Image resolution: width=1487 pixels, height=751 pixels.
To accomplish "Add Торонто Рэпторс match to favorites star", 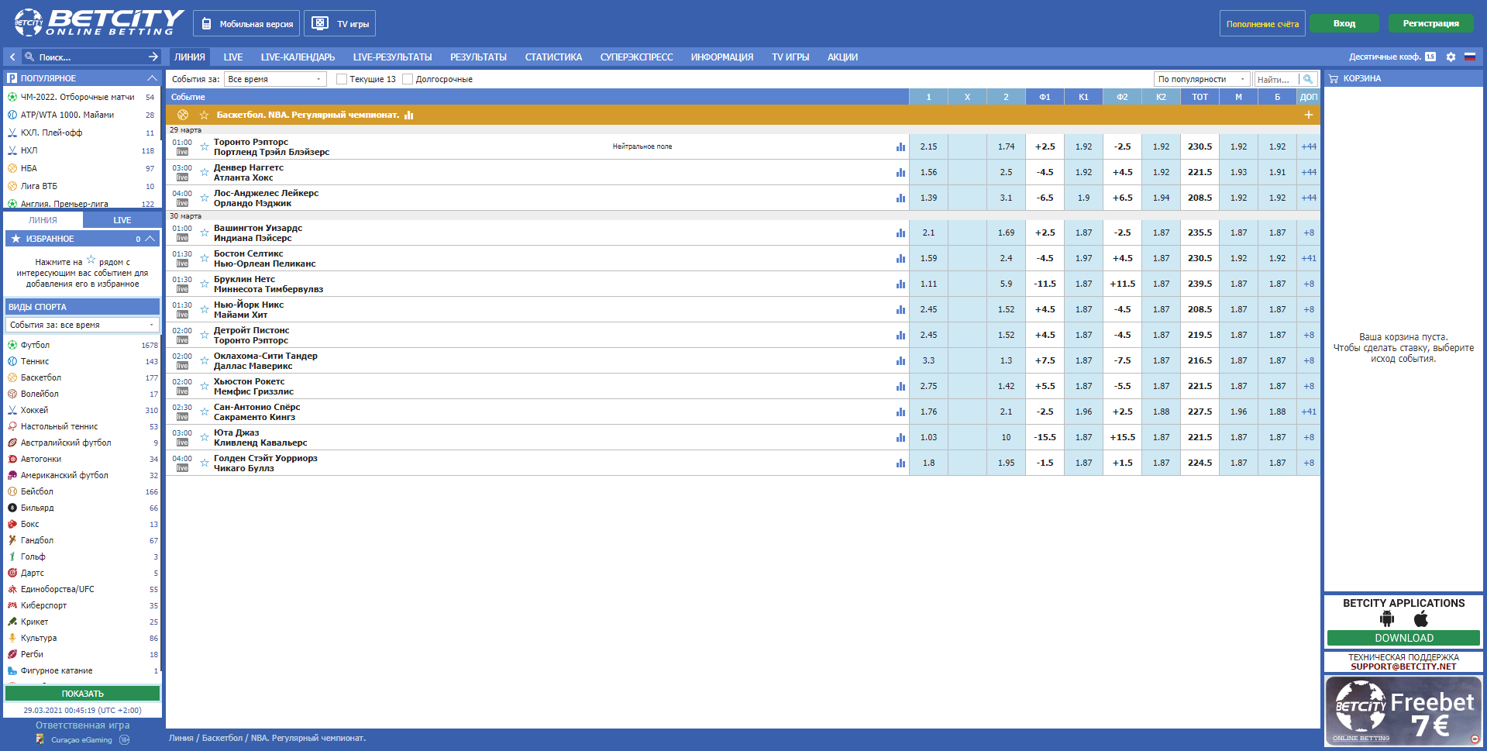I will [205, 146].
